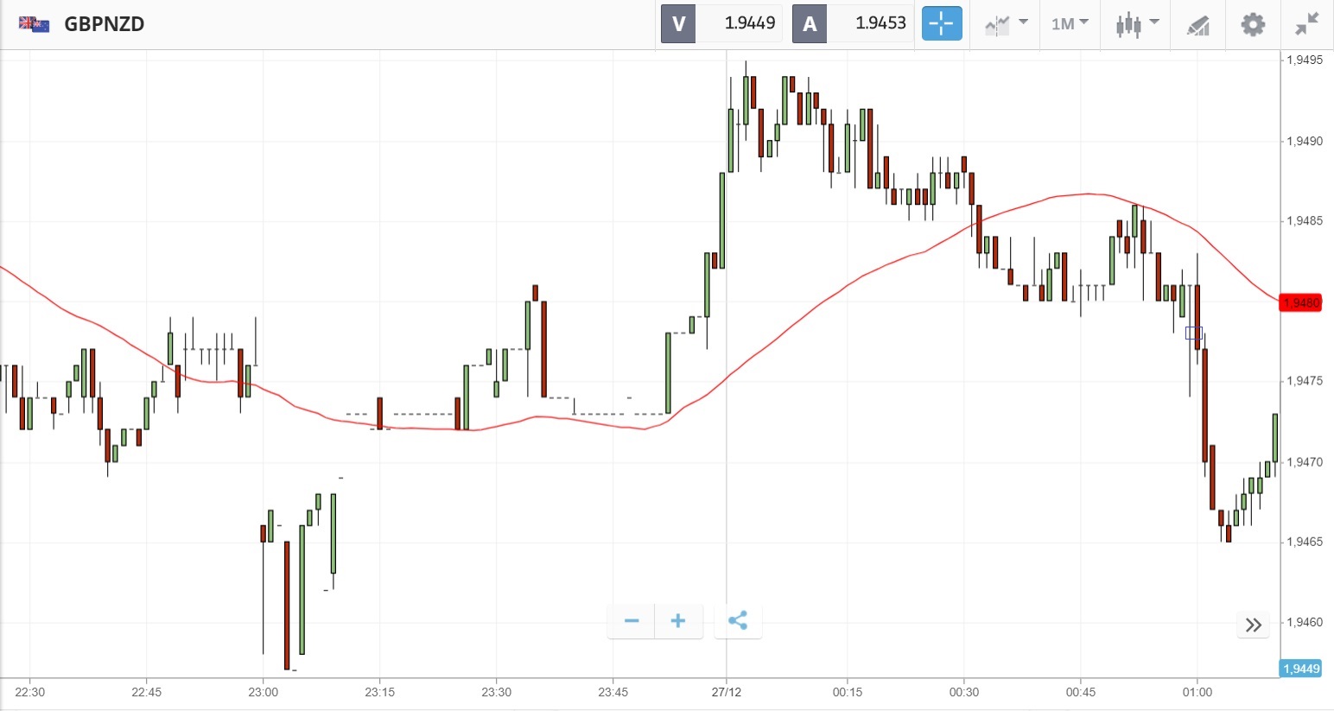Screen dimensions: 1334x711
Task: Open the compare chart dropdown
Action: click(x=1006, y=23)
